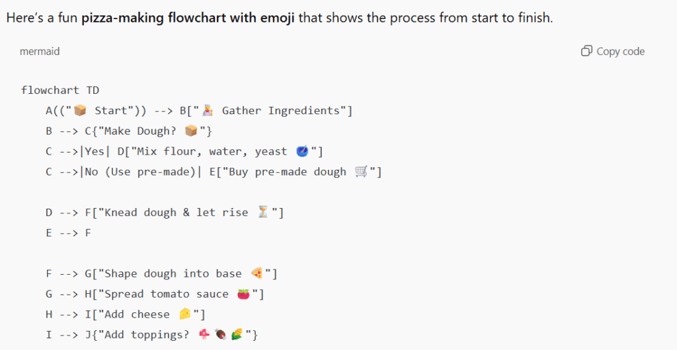Click the mermaid language label
677x350 pixels.
tap(40, 51)
